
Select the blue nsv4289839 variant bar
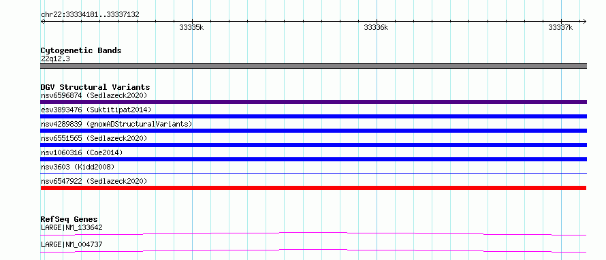[313, 131]
